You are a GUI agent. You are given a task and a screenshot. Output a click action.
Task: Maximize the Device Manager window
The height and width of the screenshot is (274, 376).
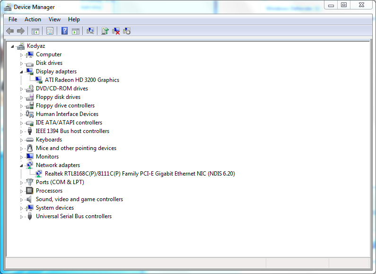coord(344,5)
